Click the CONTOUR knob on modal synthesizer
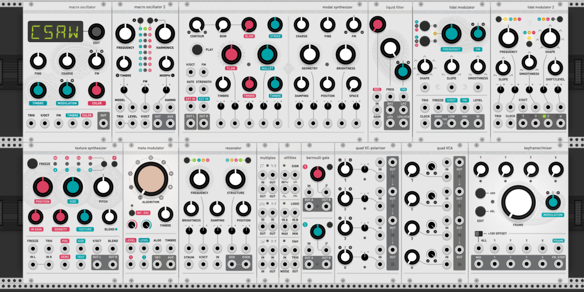The width and height of the screenshot is (584, 292). 197,25
